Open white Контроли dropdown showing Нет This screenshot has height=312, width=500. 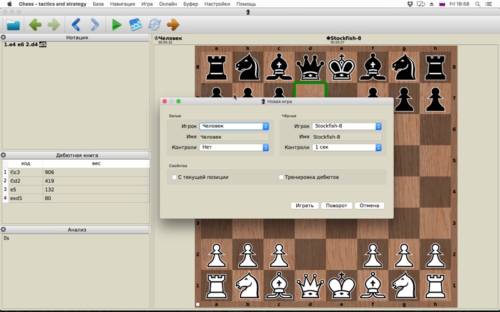pos(234,147)
